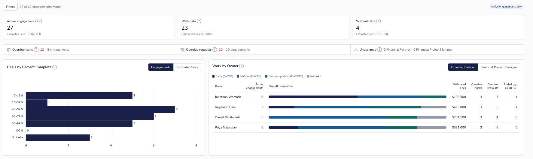
Task: Click the $231,500 estimated fees value
Action: [x=459, y=117]
